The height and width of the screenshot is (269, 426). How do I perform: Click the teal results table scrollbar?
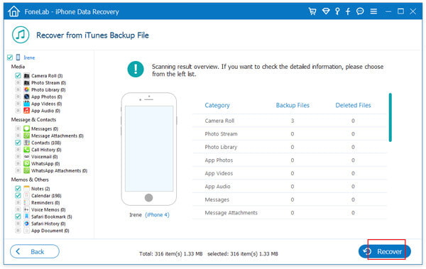pos(390,117)
